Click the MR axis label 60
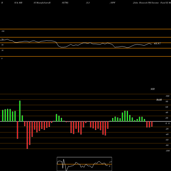Viewport: 171px width, 171px height. point(167,107)
